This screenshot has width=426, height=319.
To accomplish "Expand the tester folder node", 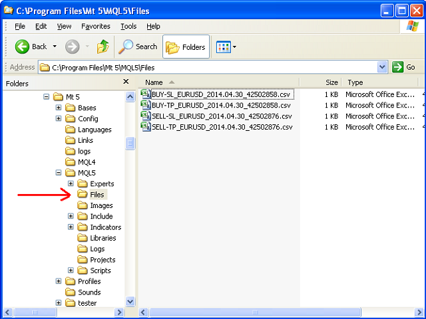I will pyautogui.click(x=59, y=303).
